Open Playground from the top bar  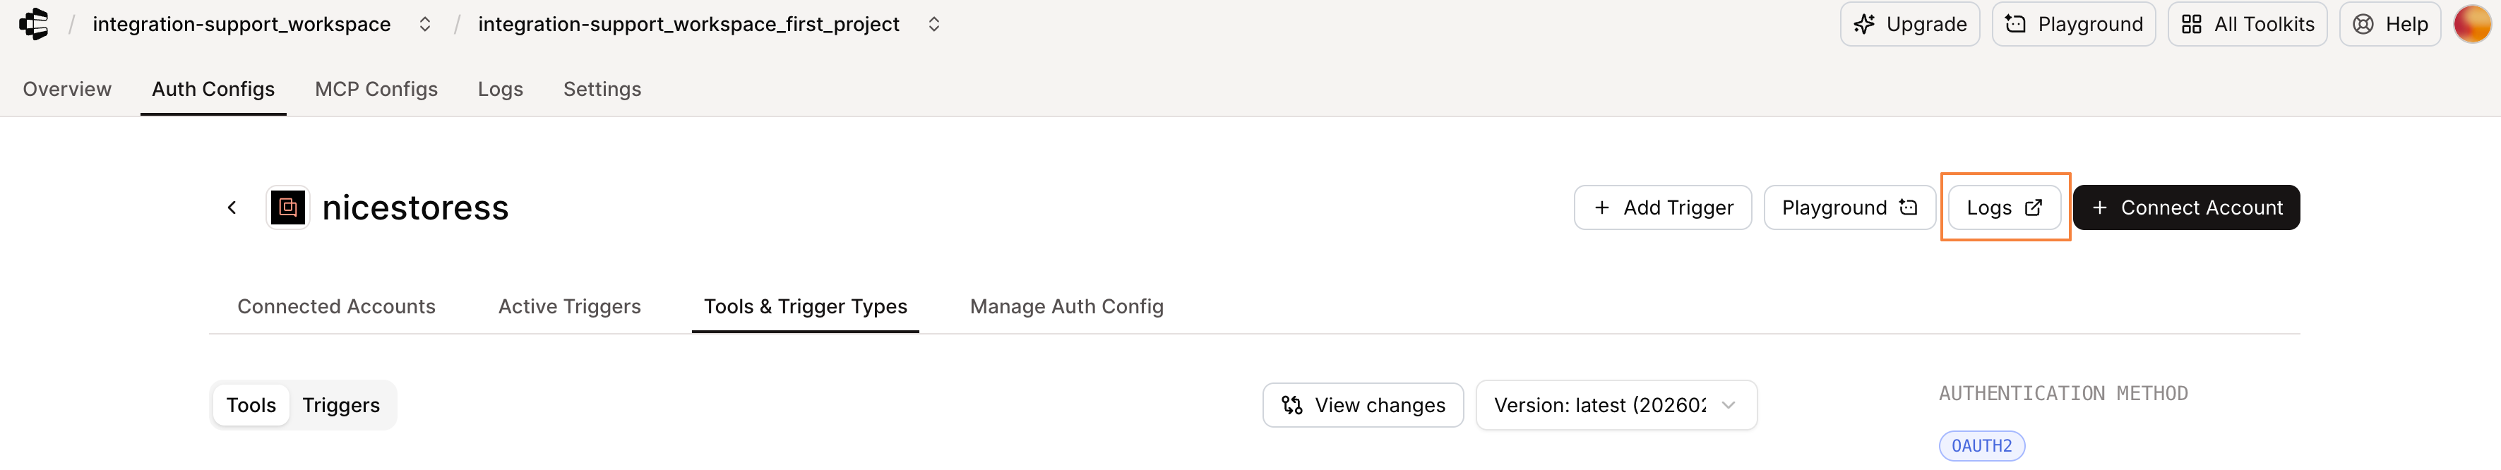click(x=2073, y=24)
